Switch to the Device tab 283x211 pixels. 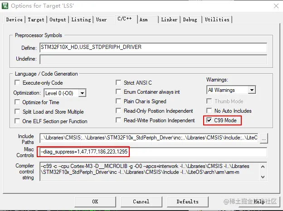click(14, 19)
